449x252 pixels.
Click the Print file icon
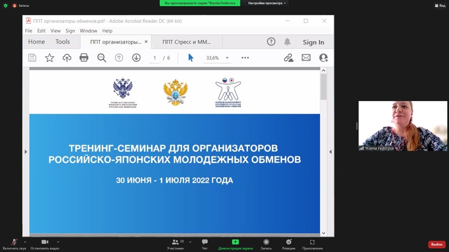[x=84, y=58]
